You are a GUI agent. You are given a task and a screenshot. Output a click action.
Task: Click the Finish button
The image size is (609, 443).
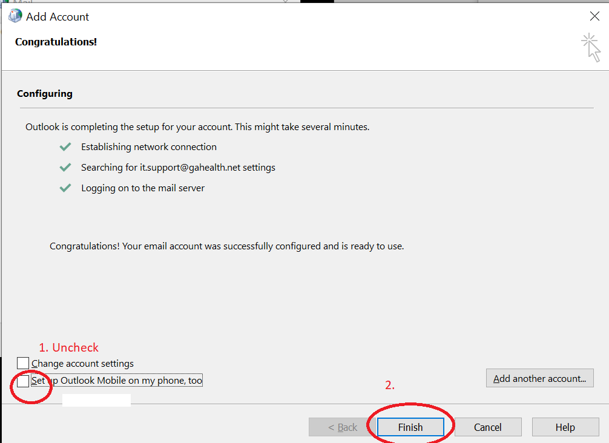pyautogui.click(x=410, y=427)
